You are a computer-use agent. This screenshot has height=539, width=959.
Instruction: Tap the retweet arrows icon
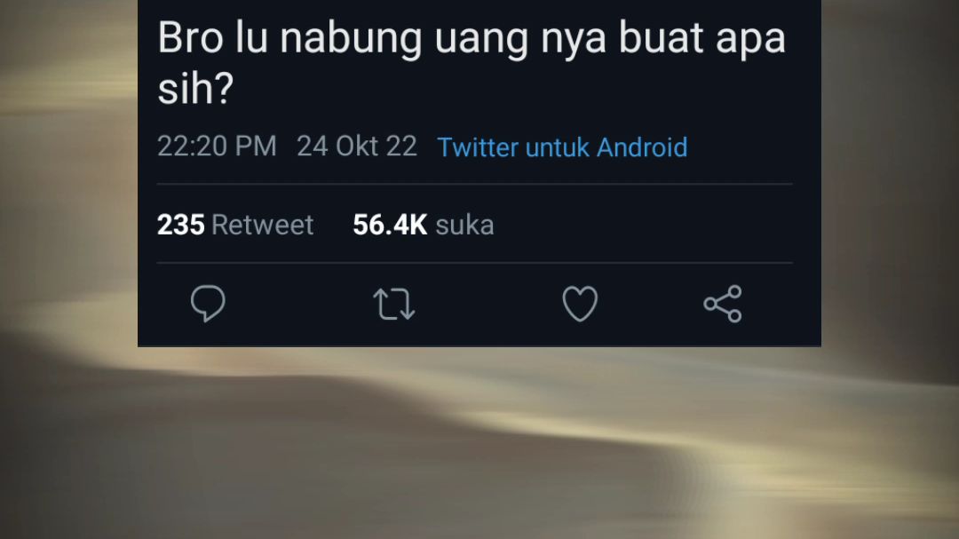[x=394, y=304]
